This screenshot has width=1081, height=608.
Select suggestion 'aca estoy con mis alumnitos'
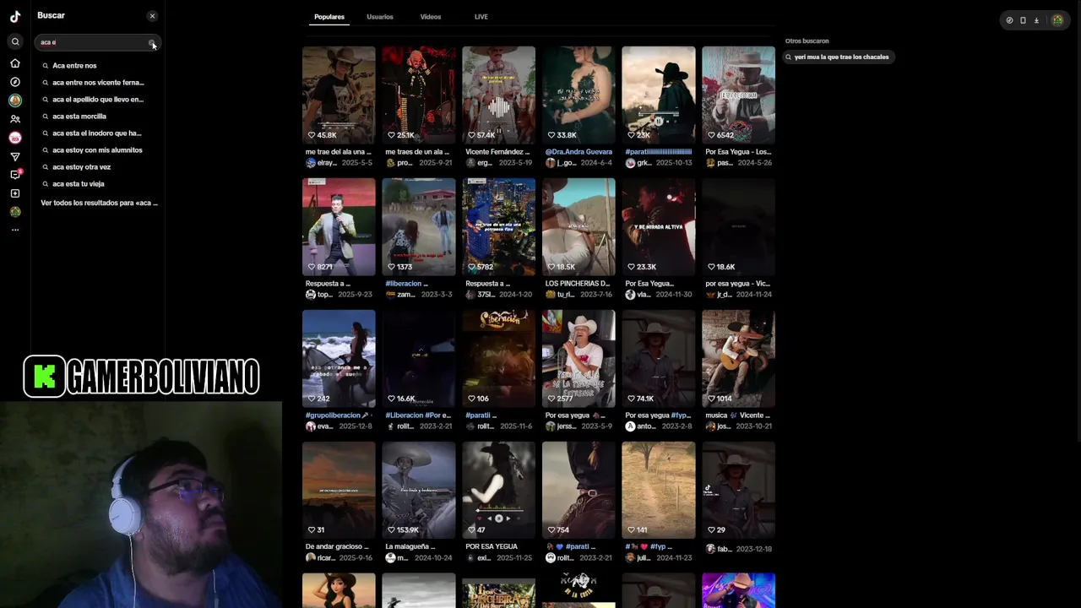[98, 150]
